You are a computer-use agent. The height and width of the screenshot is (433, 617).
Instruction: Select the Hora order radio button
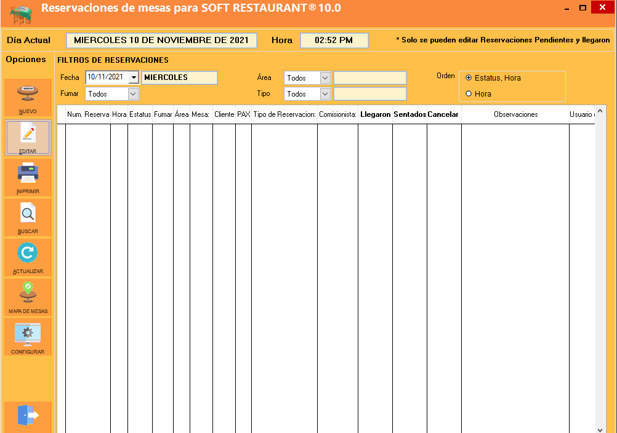469,93
